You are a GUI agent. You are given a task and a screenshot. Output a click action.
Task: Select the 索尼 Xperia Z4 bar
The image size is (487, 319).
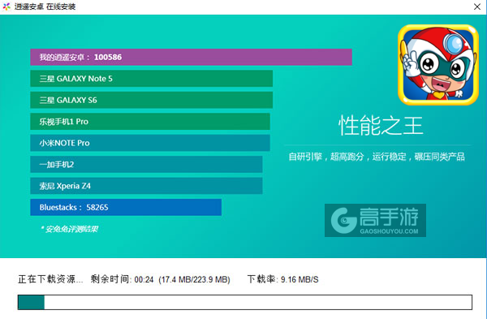[146, 186]
